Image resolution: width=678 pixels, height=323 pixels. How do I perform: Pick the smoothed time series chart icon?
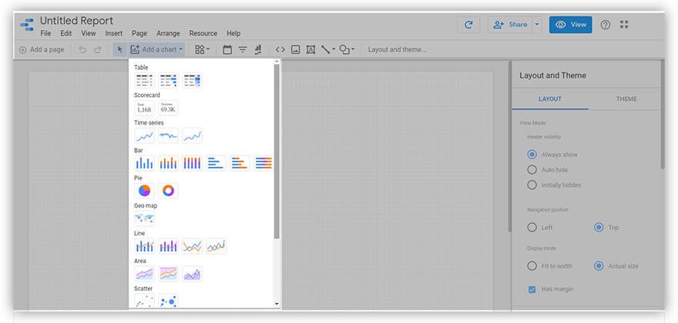click(192, 135)
